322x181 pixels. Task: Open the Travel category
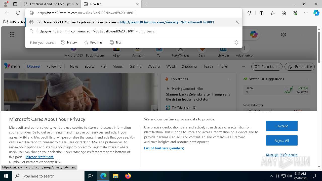point(223,66)
